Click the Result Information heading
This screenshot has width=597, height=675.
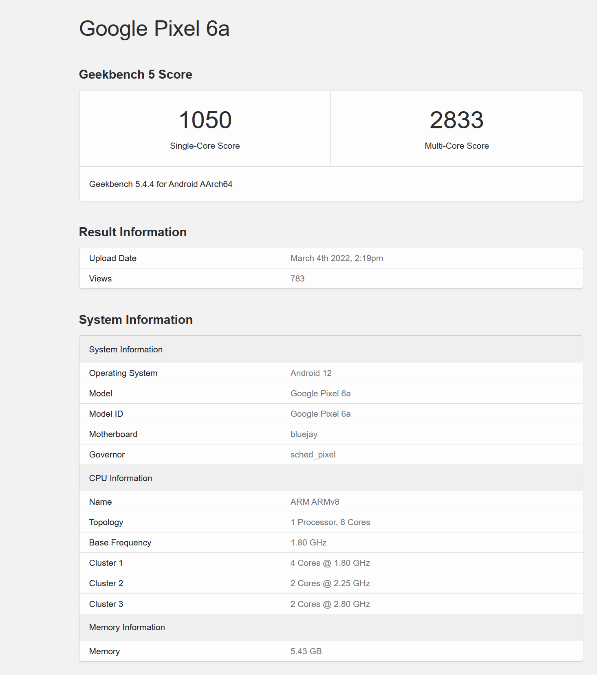pyautogui.click(x=132, y=232)
